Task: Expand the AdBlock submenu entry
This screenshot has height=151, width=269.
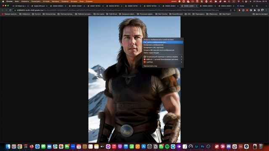Action: tap(163, 60)
